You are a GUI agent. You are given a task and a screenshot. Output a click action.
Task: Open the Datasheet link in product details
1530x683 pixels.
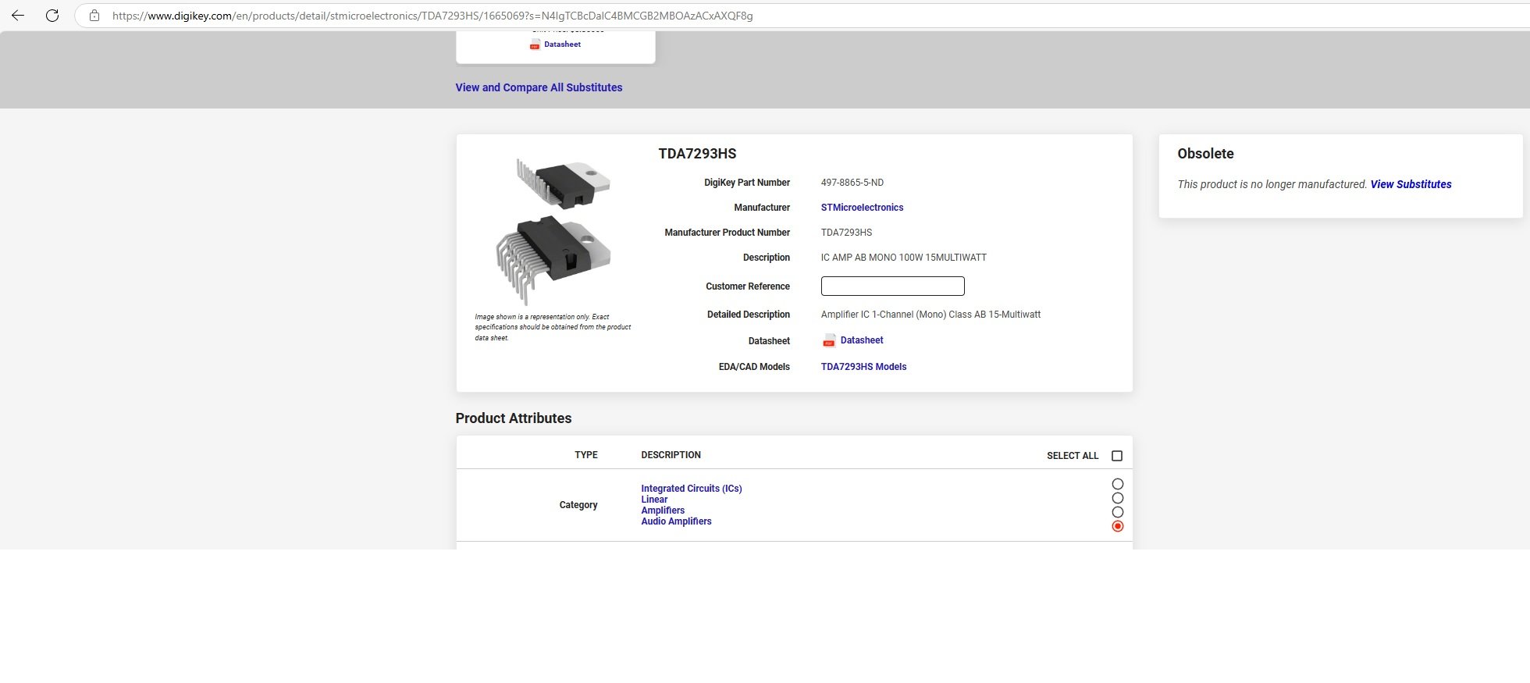(x=862, y=340)
